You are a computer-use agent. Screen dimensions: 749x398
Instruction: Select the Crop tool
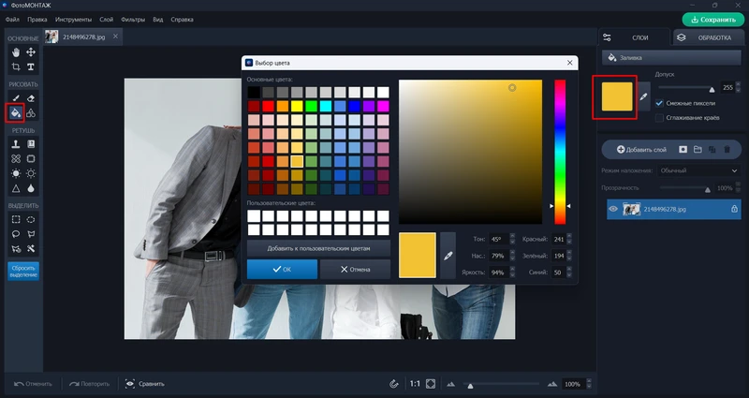pyautogui.click(x=16, y=66)
